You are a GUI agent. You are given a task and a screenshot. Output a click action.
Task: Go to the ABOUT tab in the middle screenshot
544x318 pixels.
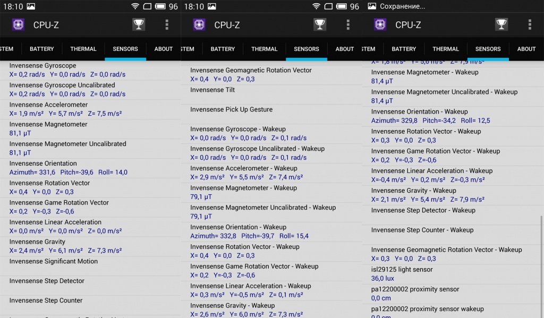[344, 49]
